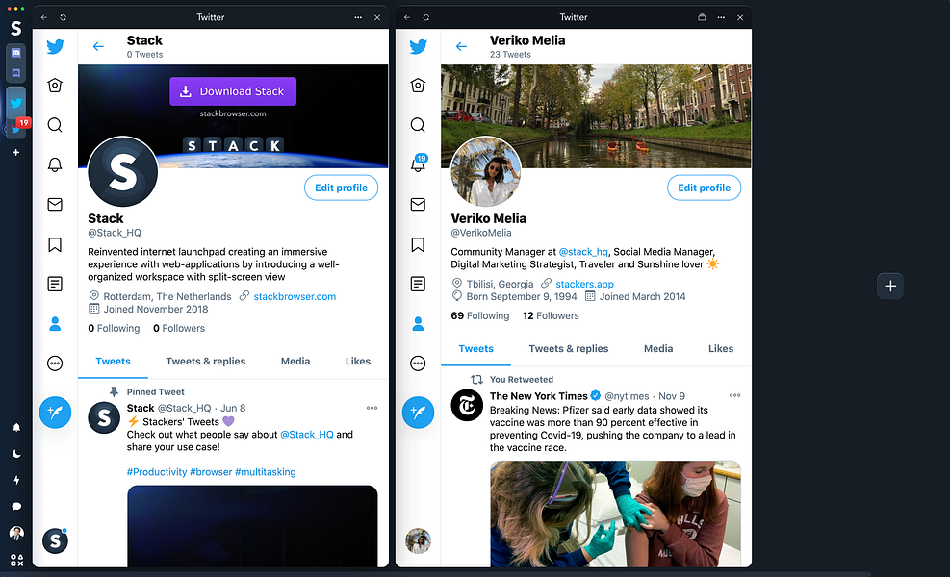Open Explore search in the Stack Twitter pane

[55, 125]
